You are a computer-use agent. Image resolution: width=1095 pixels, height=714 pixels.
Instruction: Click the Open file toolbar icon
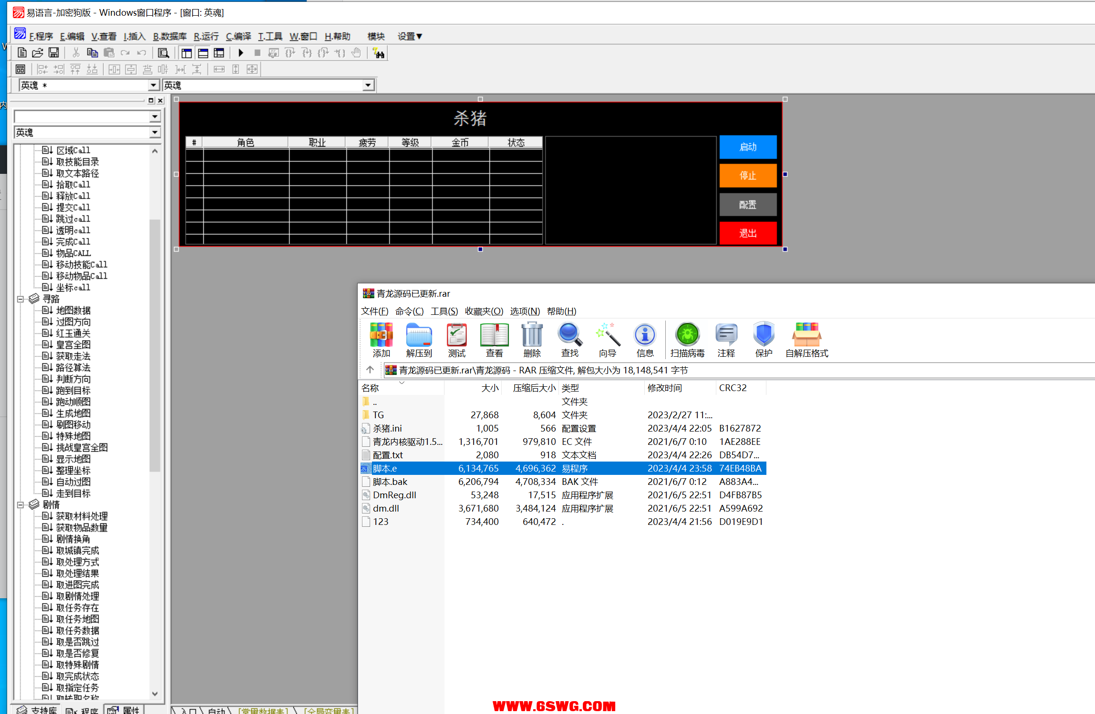tap(38, 53)
